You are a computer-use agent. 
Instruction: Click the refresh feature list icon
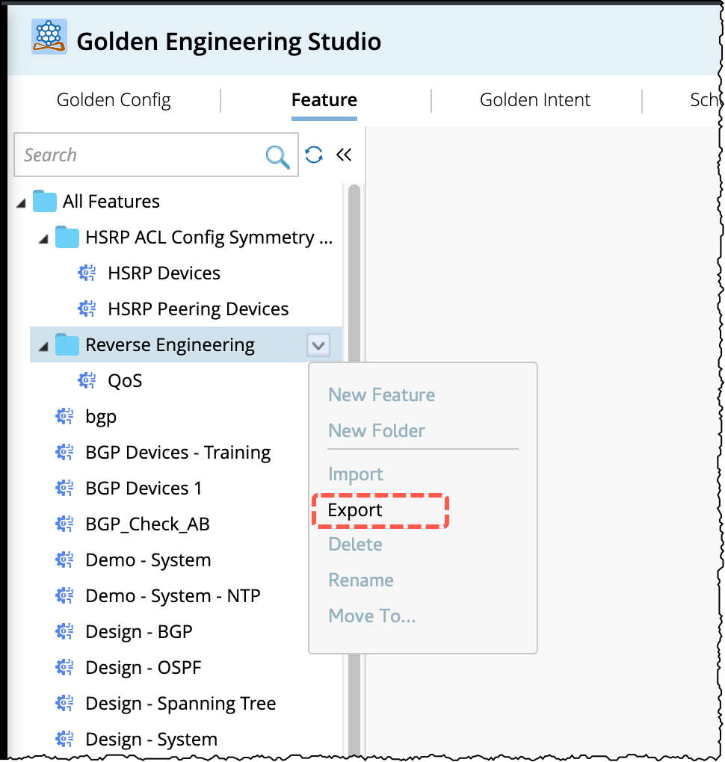[x=314, y=155]
